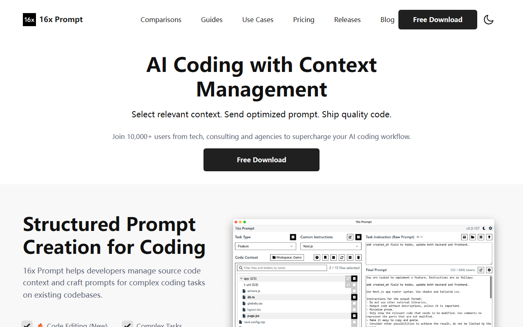523x327 pixels.
Task: Click the Filter files and folders search field
Action: click(282, 268)
